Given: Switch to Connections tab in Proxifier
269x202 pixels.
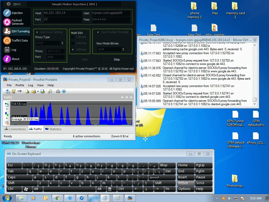Looking at the screenshot, I should click(15, 129).
